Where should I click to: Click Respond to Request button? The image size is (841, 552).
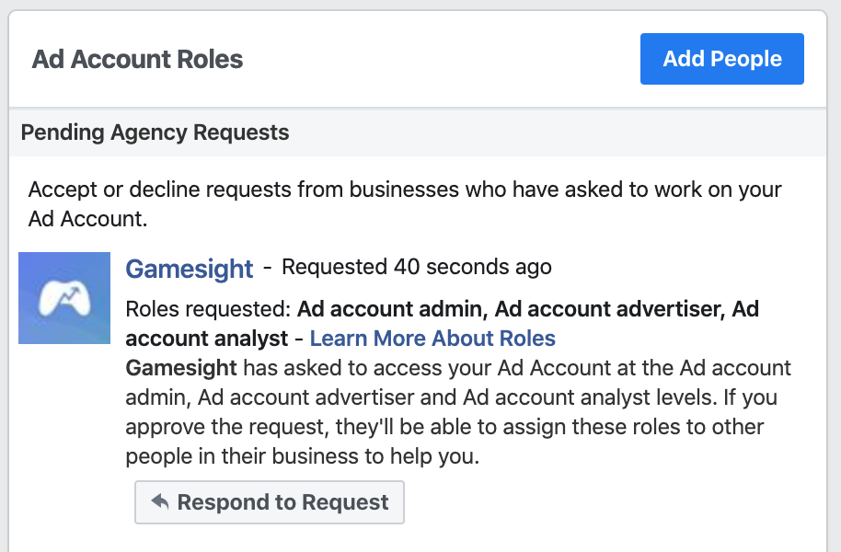pyautogui.click(x=270, y=502)
